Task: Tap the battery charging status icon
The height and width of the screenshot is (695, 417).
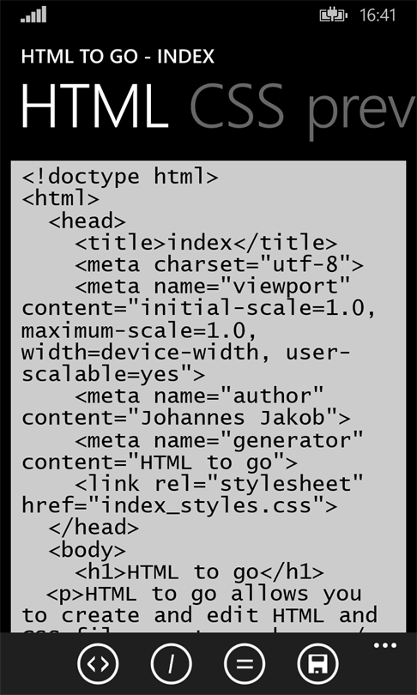Action: (x=333, y=15)
